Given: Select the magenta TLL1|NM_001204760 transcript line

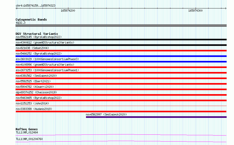Looking at the screenshot, I should 121,141.
